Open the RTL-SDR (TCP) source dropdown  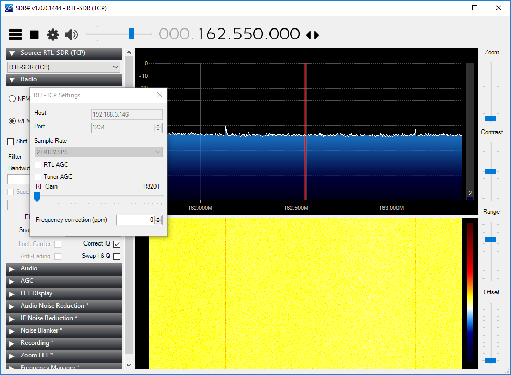(x=64, y=67)
